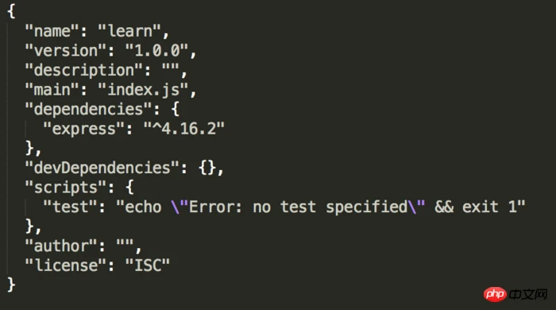
Task: Click the empty braces of devDependencies
Action: point(207,168)
